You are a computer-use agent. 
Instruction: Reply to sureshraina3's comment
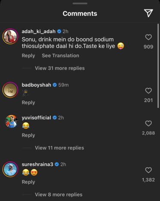coord(28,182)
